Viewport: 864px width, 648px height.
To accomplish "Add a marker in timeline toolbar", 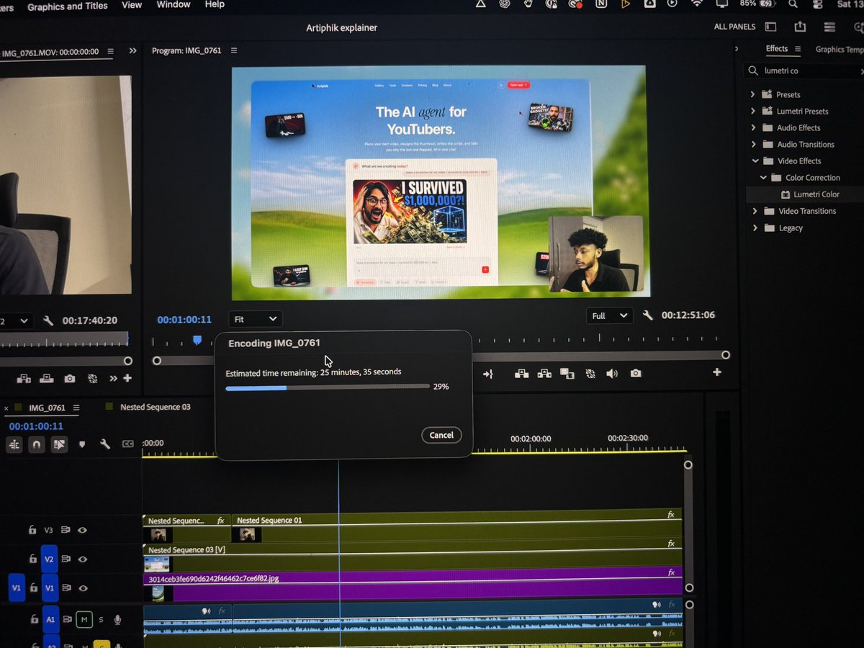I will tap(82, 445).
